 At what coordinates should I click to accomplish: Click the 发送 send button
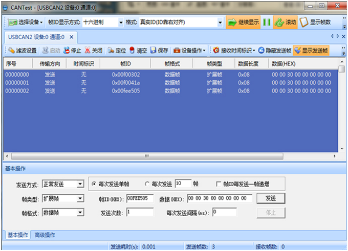pyautogui.click(x=271, y=198)
